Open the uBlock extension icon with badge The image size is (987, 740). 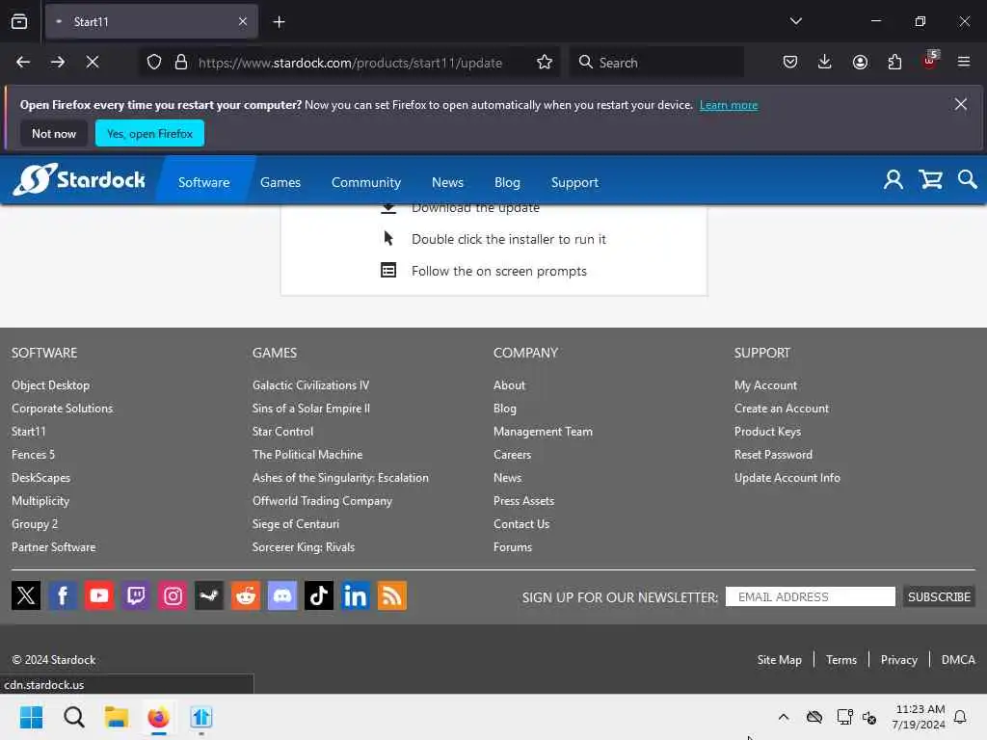[930, 61]
